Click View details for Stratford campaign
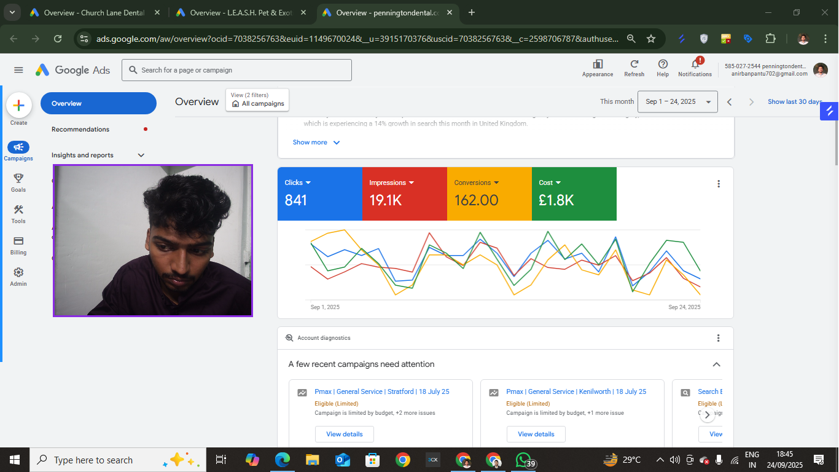Screen dimensions: 839x472 pos(344,435)
